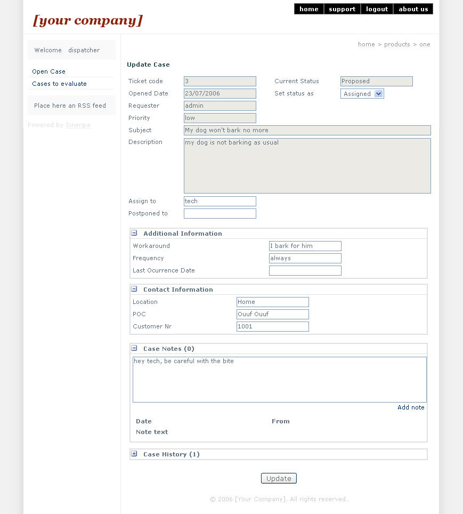Image resolution: width=463 pixels, height=514 pixels.
Task: Click logout in the top navigation
Action: (x=377, y=9)
